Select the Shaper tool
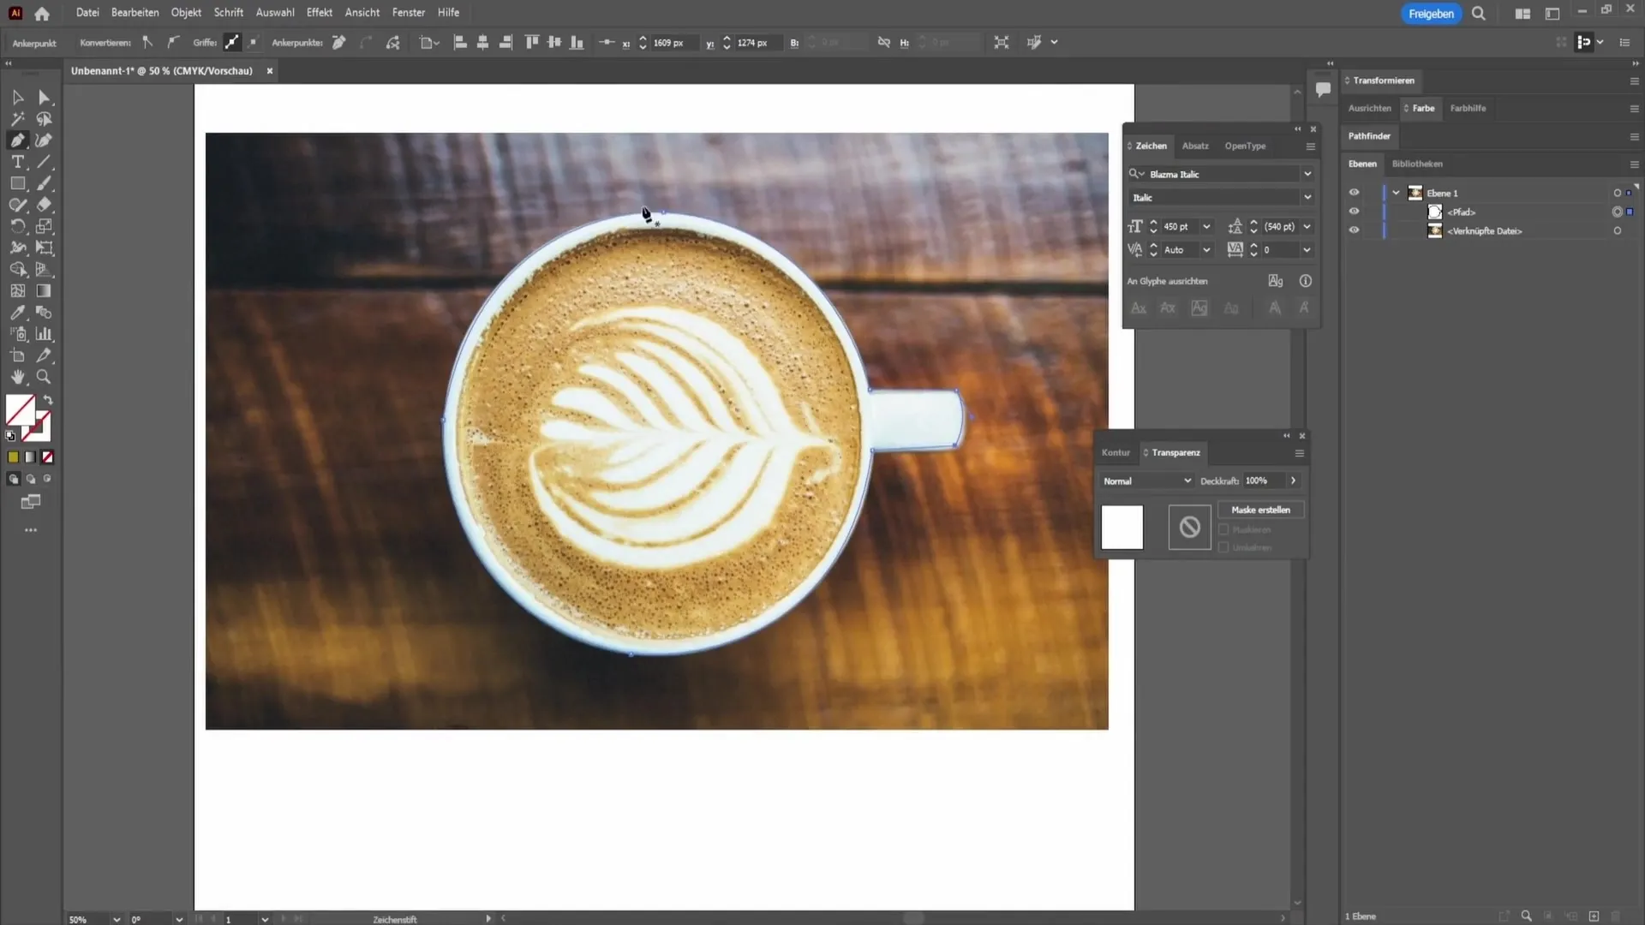Image resolution: width=1645 pixels, height=925 pixels. click(x=17, y=205)
